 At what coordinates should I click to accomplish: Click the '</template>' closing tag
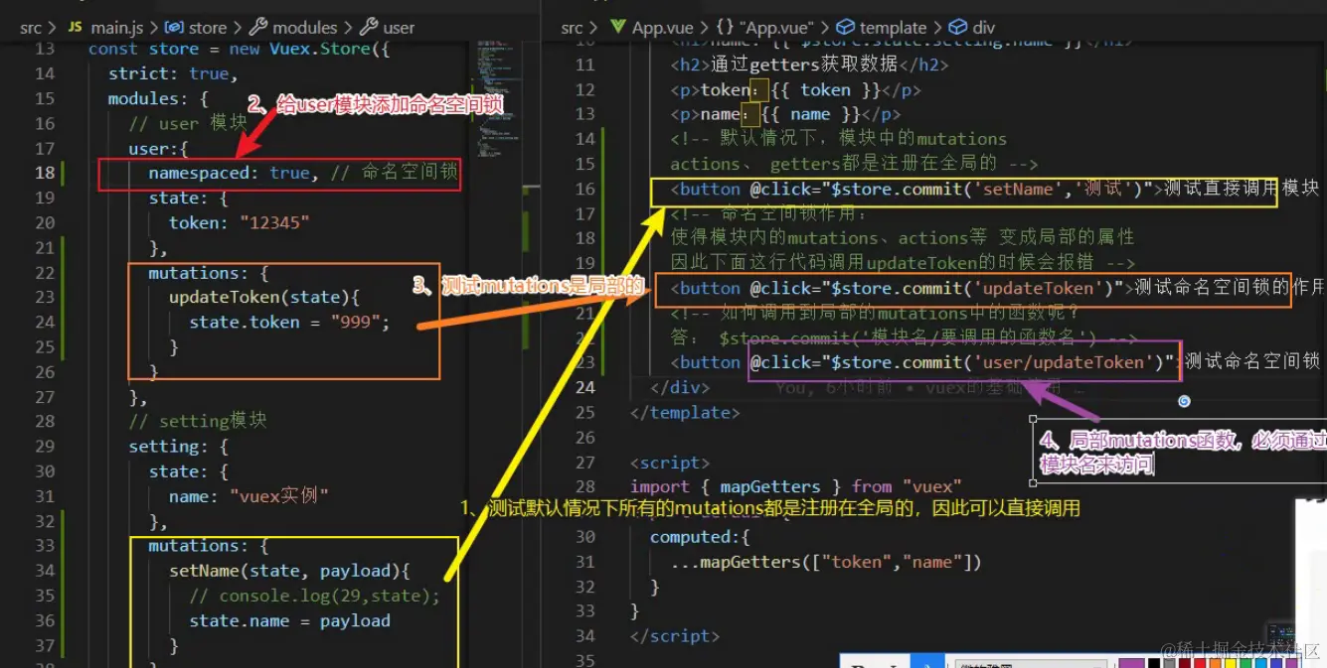(x=685, y=412)
